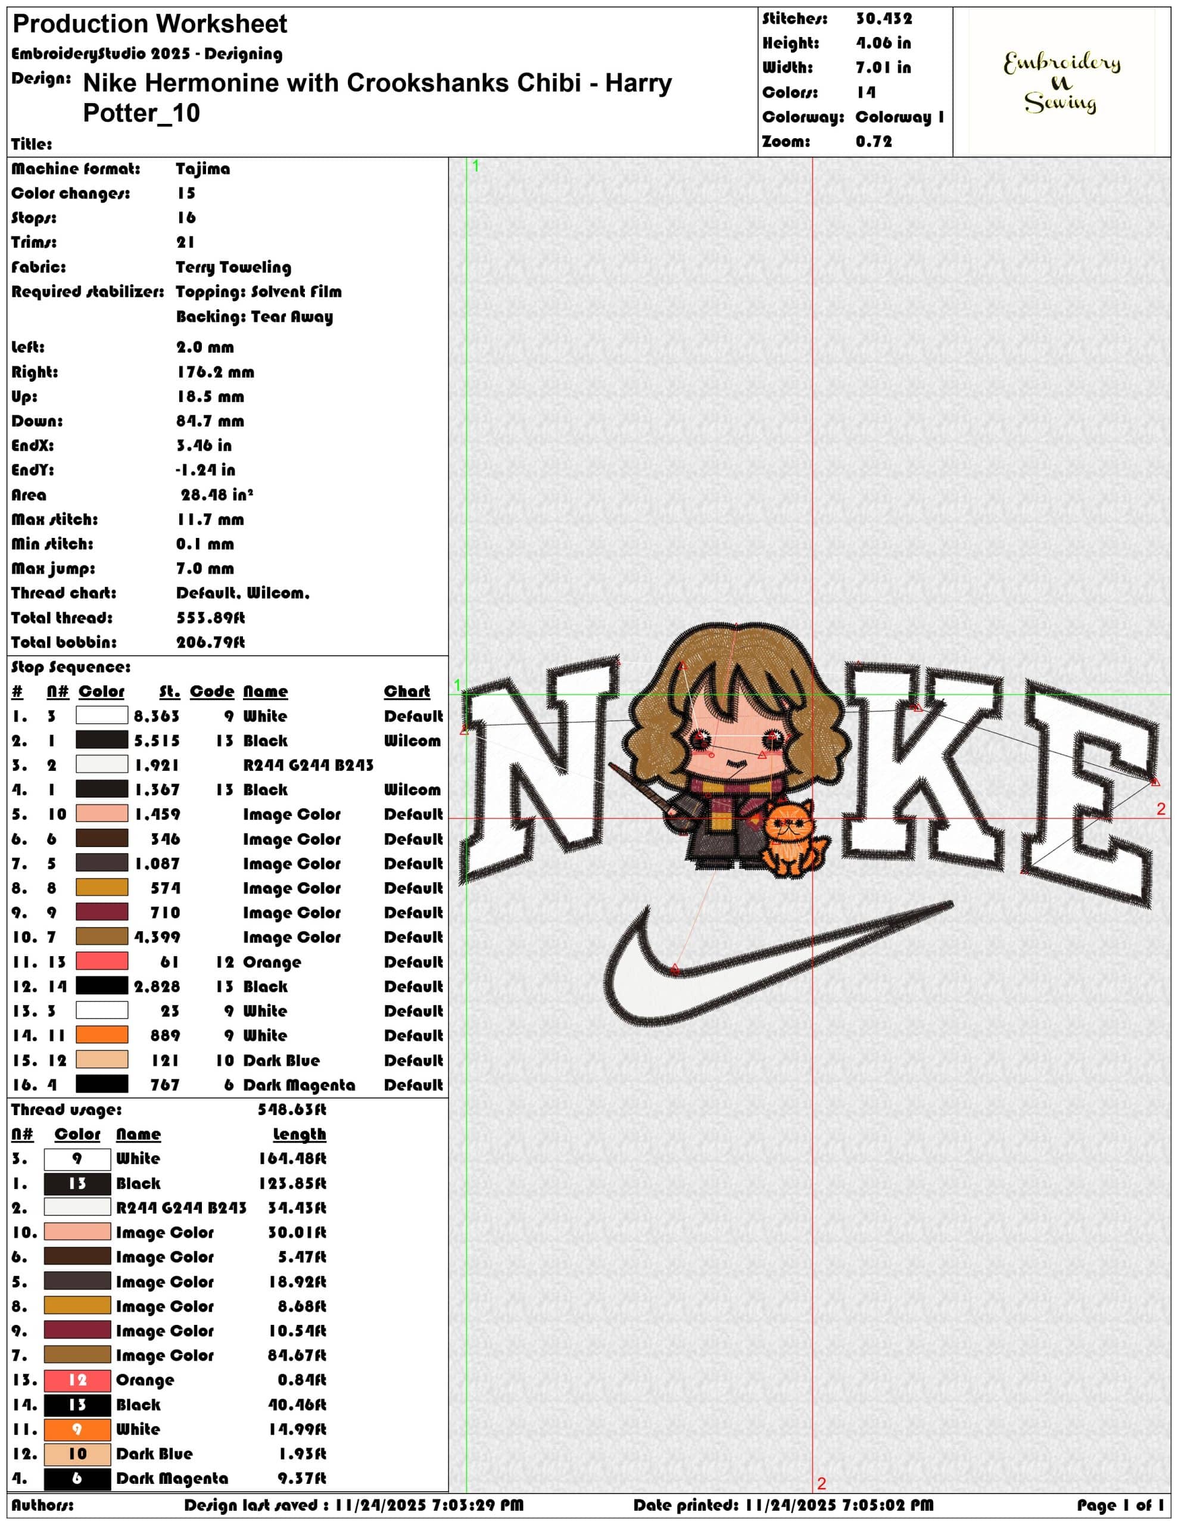Image resolution: width=1178 pixels, height=1525 pixels.
Task: Click the maroon swatch in stop 9
Action: tap(102, 912)
